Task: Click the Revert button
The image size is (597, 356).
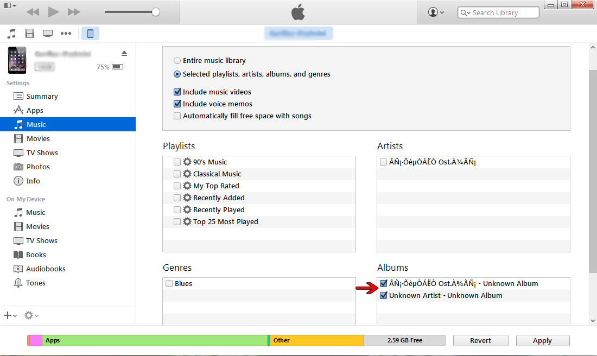Action: click(x=480, y=340)
